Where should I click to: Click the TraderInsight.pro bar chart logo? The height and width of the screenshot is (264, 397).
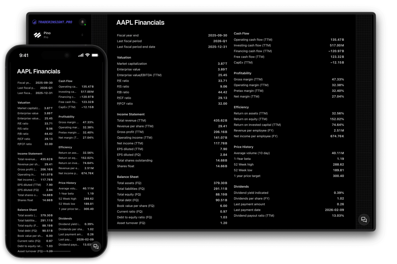click(34, 22)
